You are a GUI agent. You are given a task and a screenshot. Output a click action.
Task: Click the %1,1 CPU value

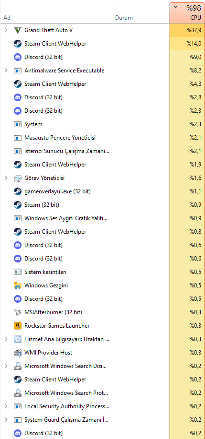point(195,191)
